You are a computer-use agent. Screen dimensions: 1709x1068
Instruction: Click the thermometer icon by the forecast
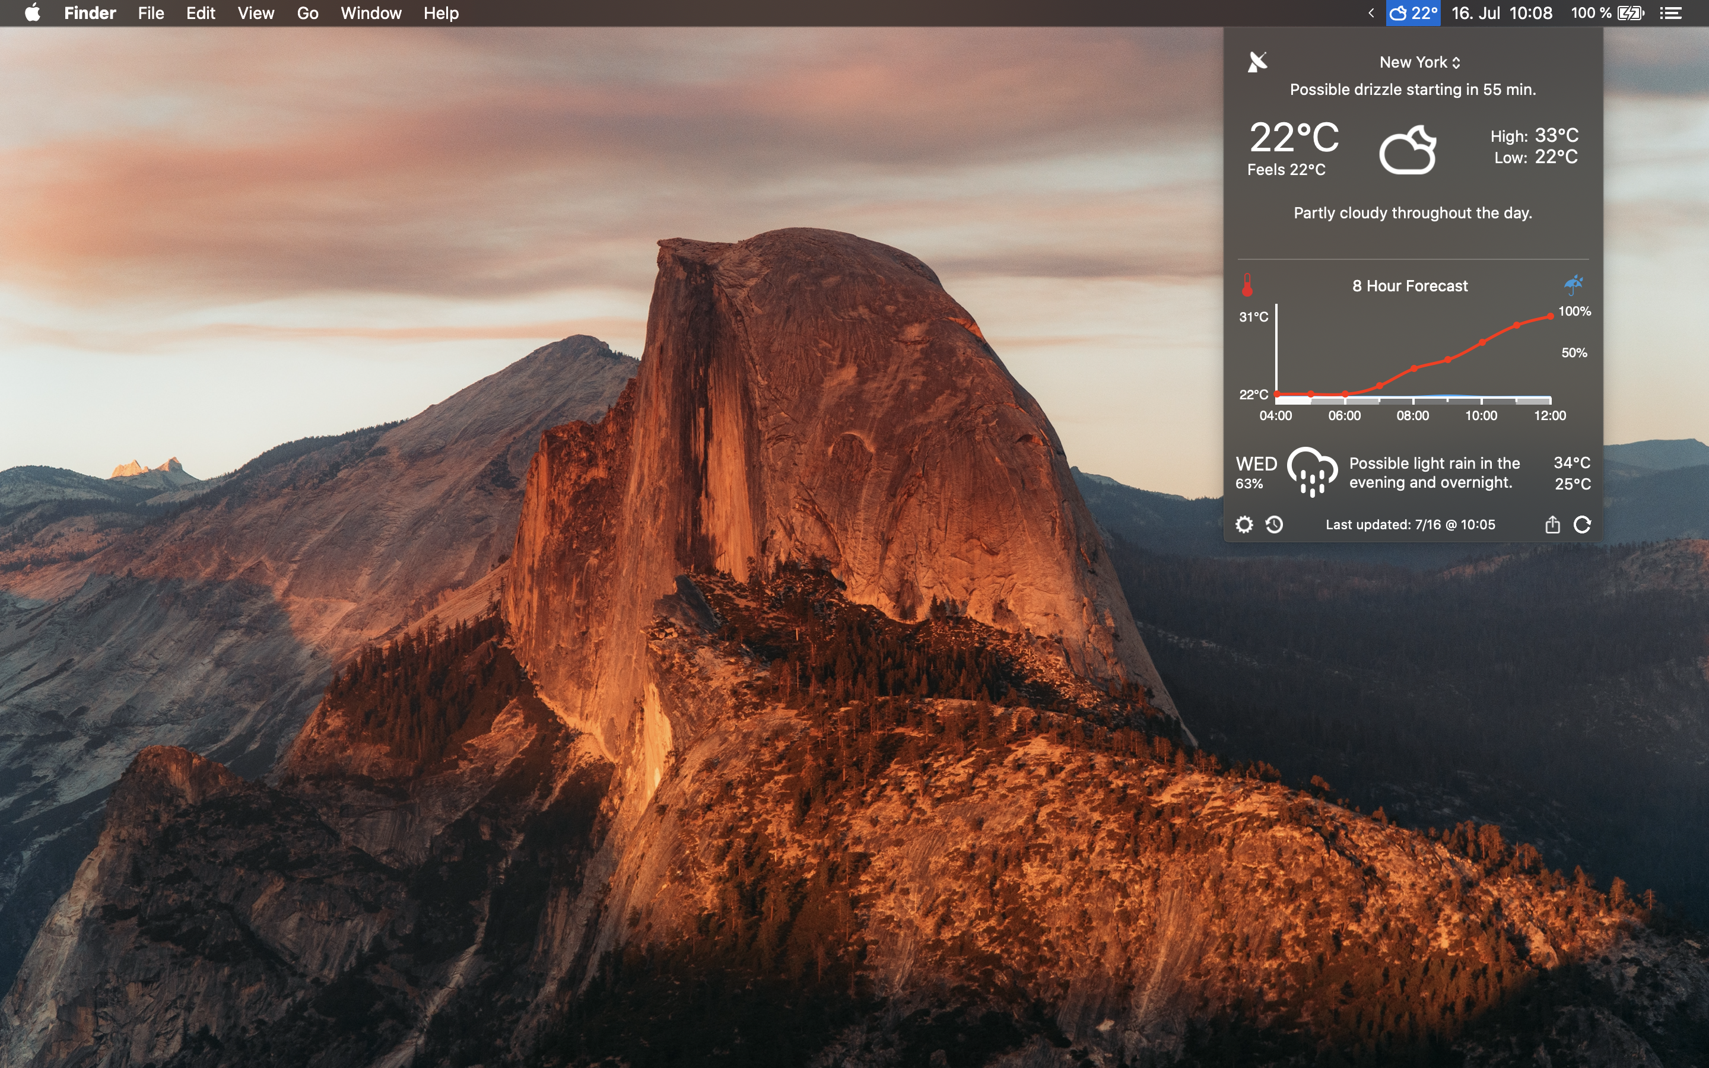point(1247,285)
